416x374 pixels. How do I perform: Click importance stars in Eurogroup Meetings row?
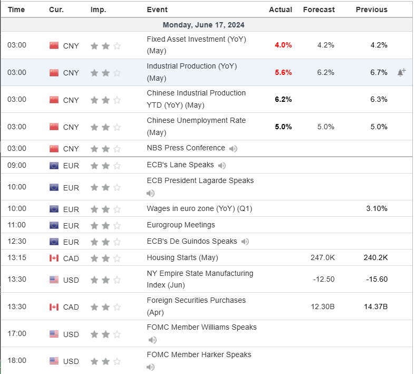tap(105, 225)
